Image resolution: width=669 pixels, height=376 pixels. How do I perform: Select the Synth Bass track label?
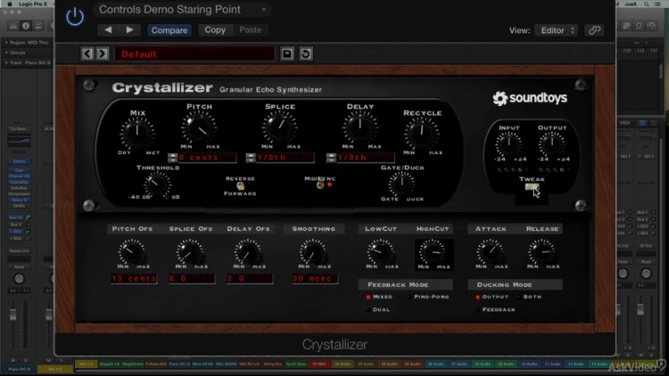tap(295, 364)
